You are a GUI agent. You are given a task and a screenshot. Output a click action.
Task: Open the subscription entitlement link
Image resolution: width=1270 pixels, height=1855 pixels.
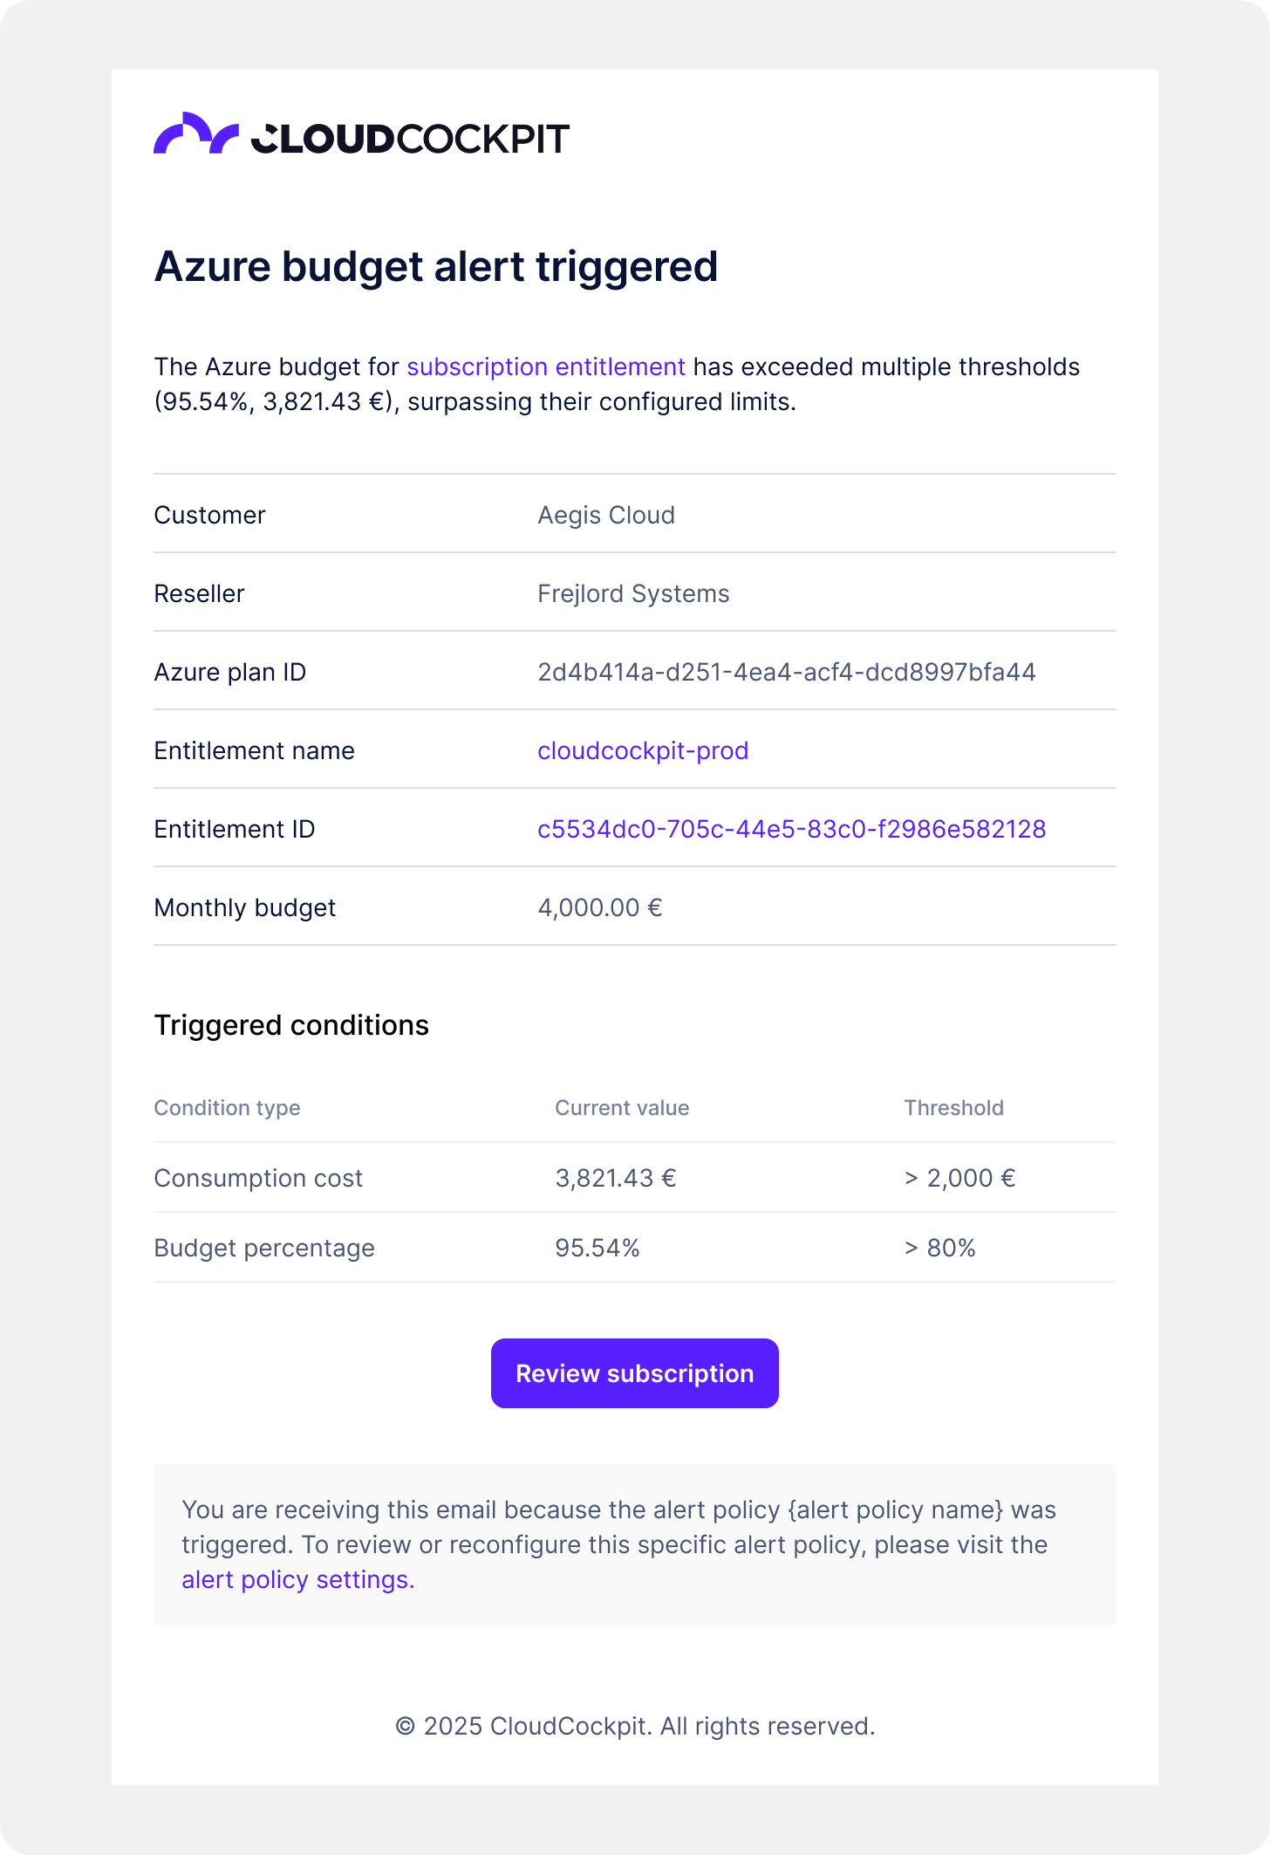coord(545,366)
